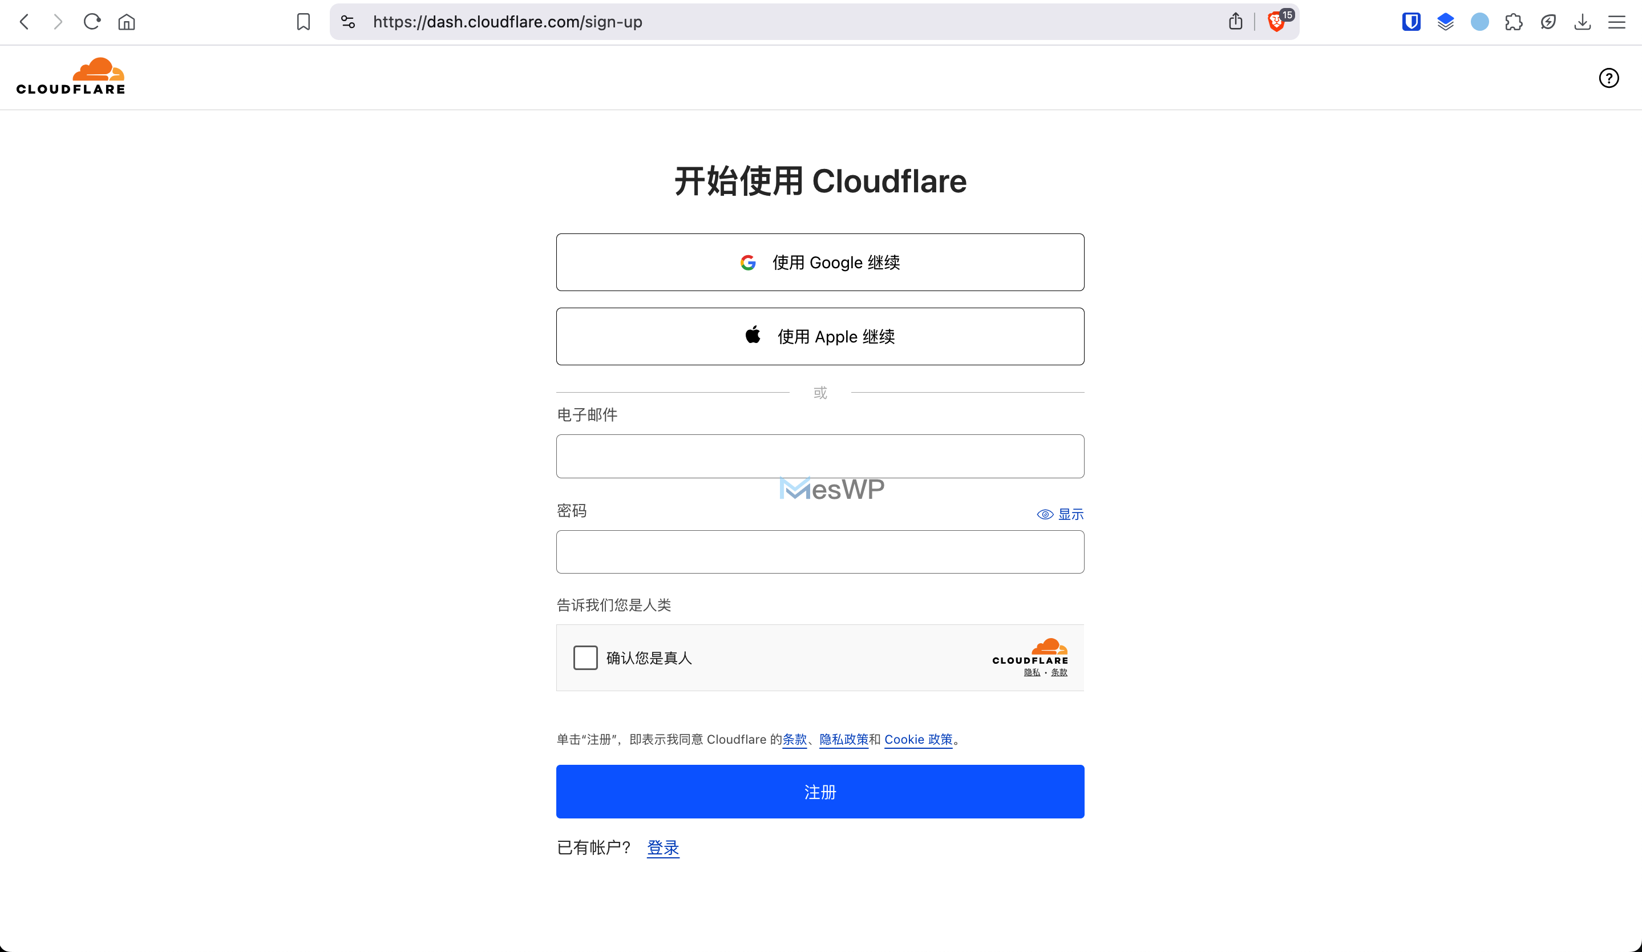Open Brave Shields lion icon
This screenshot has height=952, width=1642.
(x=1277, y=22)
